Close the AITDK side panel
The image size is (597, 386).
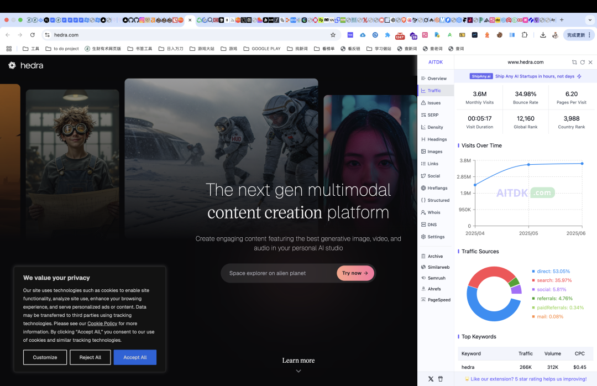point(590,62)
